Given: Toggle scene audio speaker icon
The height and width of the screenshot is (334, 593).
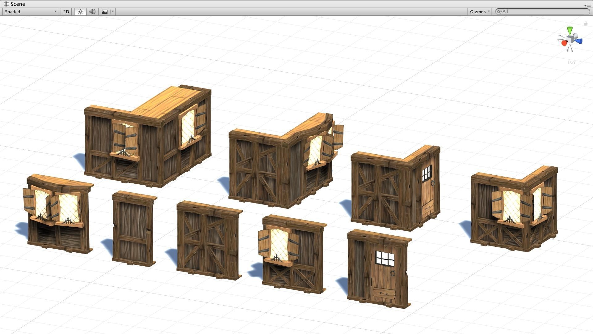Looking at the screenshot, I should (92, 12).
